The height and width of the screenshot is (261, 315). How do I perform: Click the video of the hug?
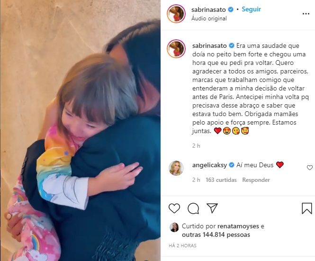click(x=81, y=131)
